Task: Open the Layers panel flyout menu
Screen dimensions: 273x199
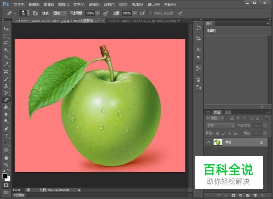Action: [x=269, y=113]
